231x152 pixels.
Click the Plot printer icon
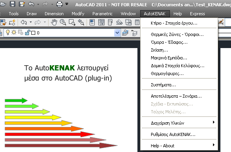click(x=60, y=4)
